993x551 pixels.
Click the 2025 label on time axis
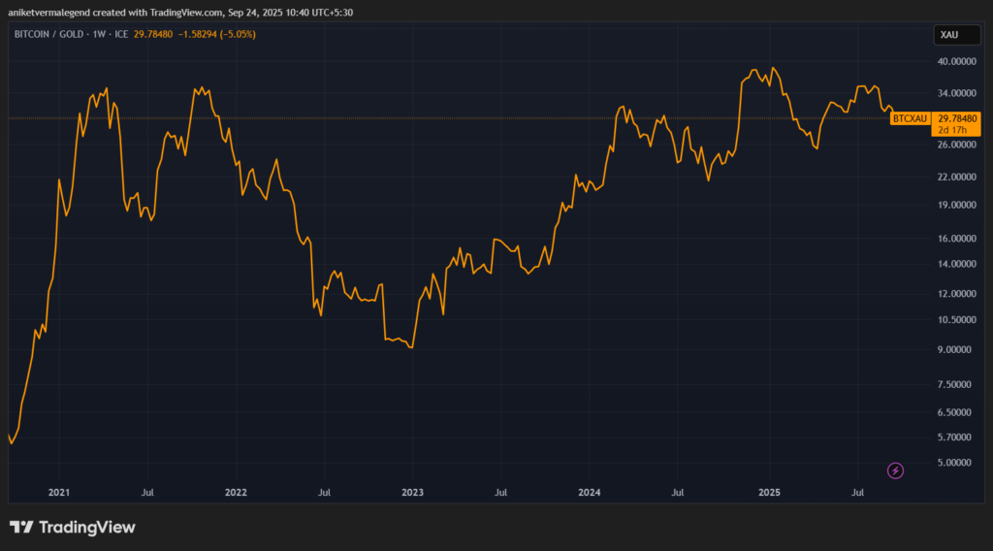coord(768,492)
